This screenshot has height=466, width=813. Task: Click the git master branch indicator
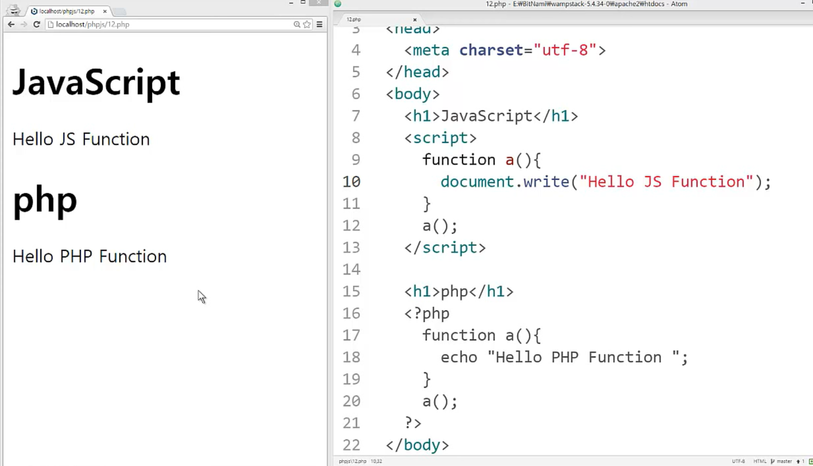coord(781,461)
